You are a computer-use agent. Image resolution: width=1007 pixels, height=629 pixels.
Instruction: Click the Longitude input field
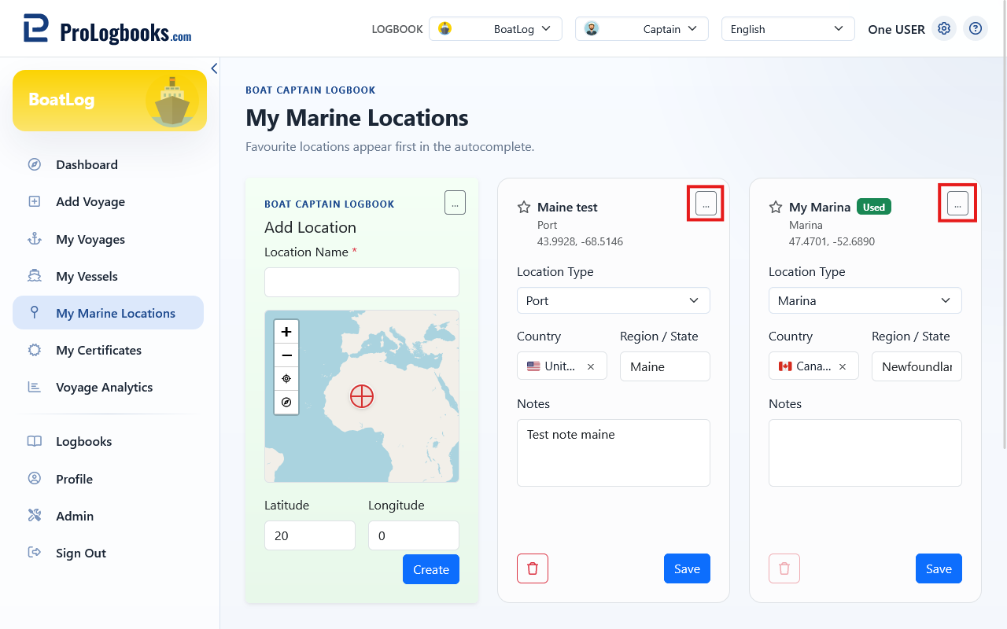[414, 535]
